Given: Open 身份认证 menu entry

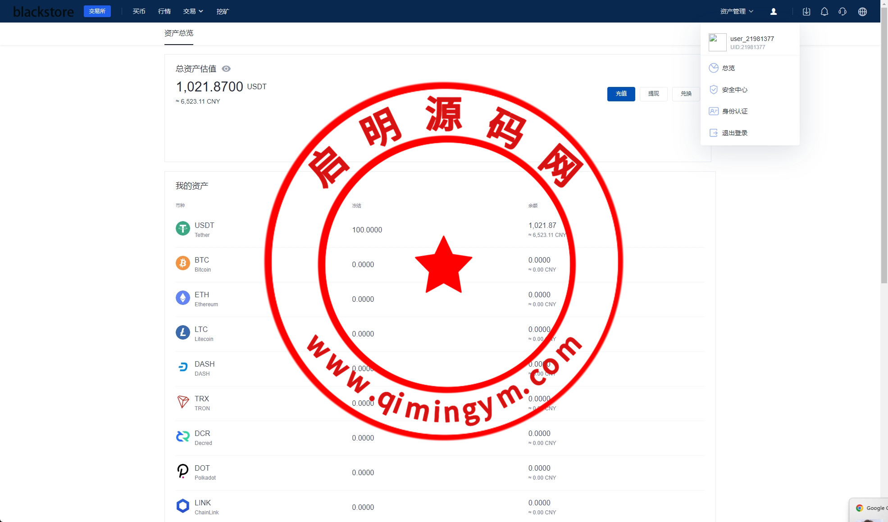Looking at the screenshot, I should (734, 111).
